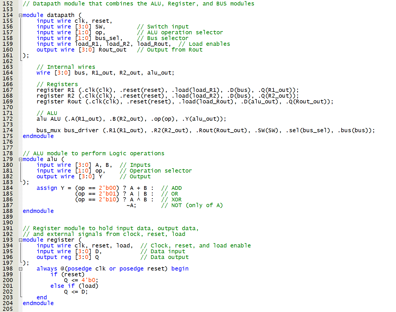Click the bus_mux instance name text

[48, 131]
